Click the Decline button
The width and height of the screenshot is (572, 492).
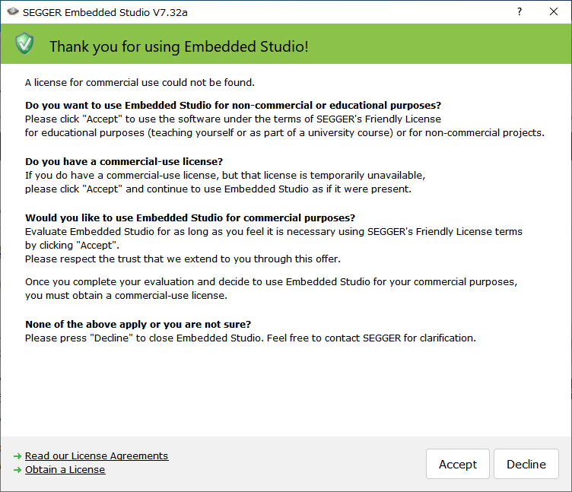[x=526, y=464]
